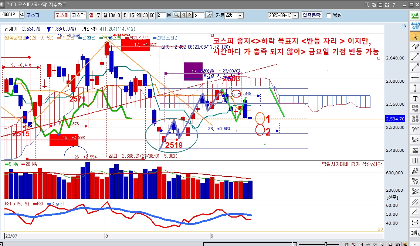Screen dimensions: 420x246
Task: Open the 자료 226 count dropdown
Action: [240, 16]
